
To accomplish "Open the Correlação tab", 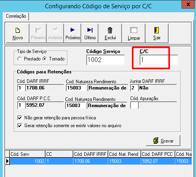I will point(16,16).
